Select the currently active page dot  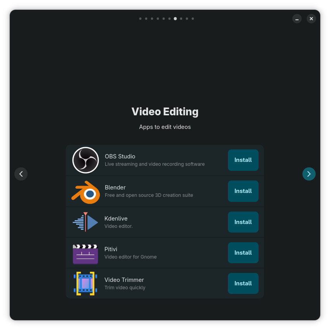click(x=175, y=19)
